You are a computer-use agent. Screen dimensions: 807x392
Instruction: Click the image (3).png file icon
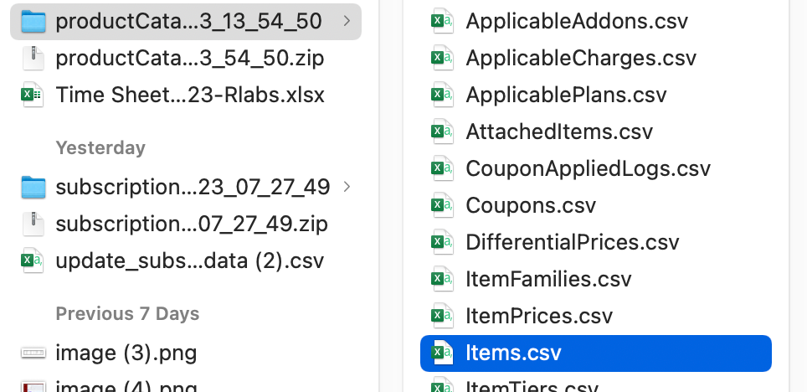coord(33,353)
